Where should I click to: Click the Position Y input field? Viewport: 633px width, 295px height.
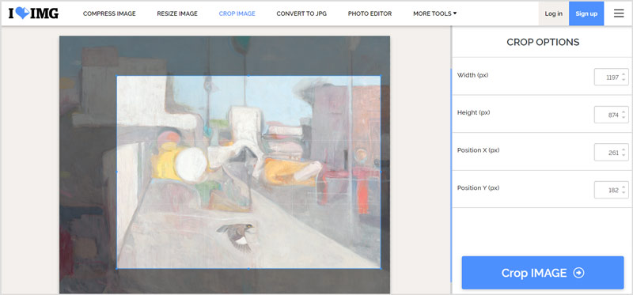point(611,190)
